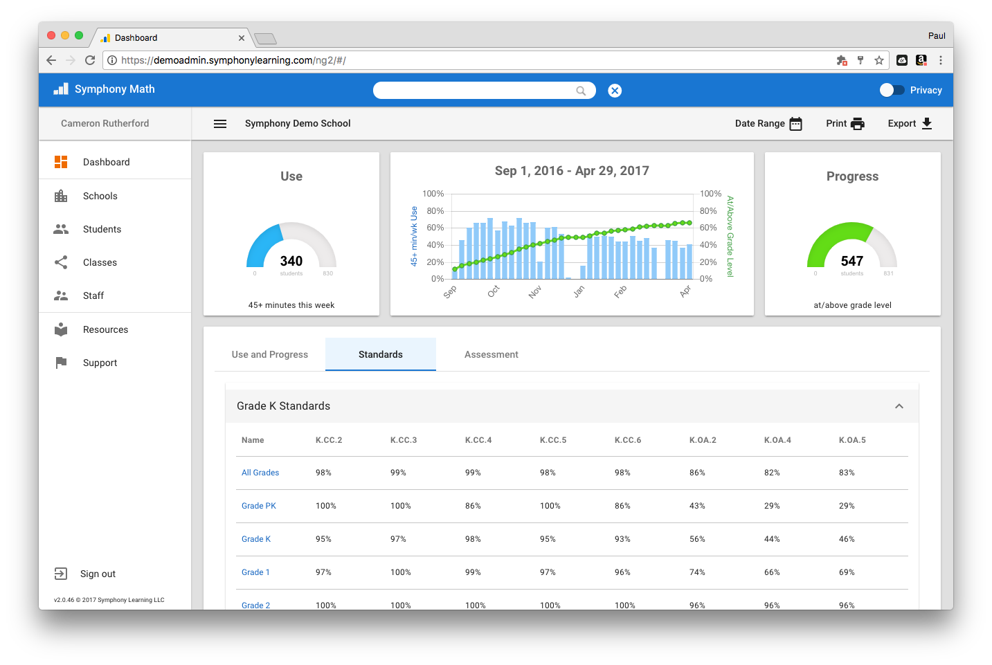Image resolution: width=992 pixels, height=665 pixels.
Task: Select the Standards tab
Action: pos(381,354)
